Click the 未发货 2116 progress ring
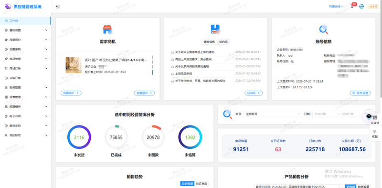This screenshot has height=188, width=382. [79, 137]
